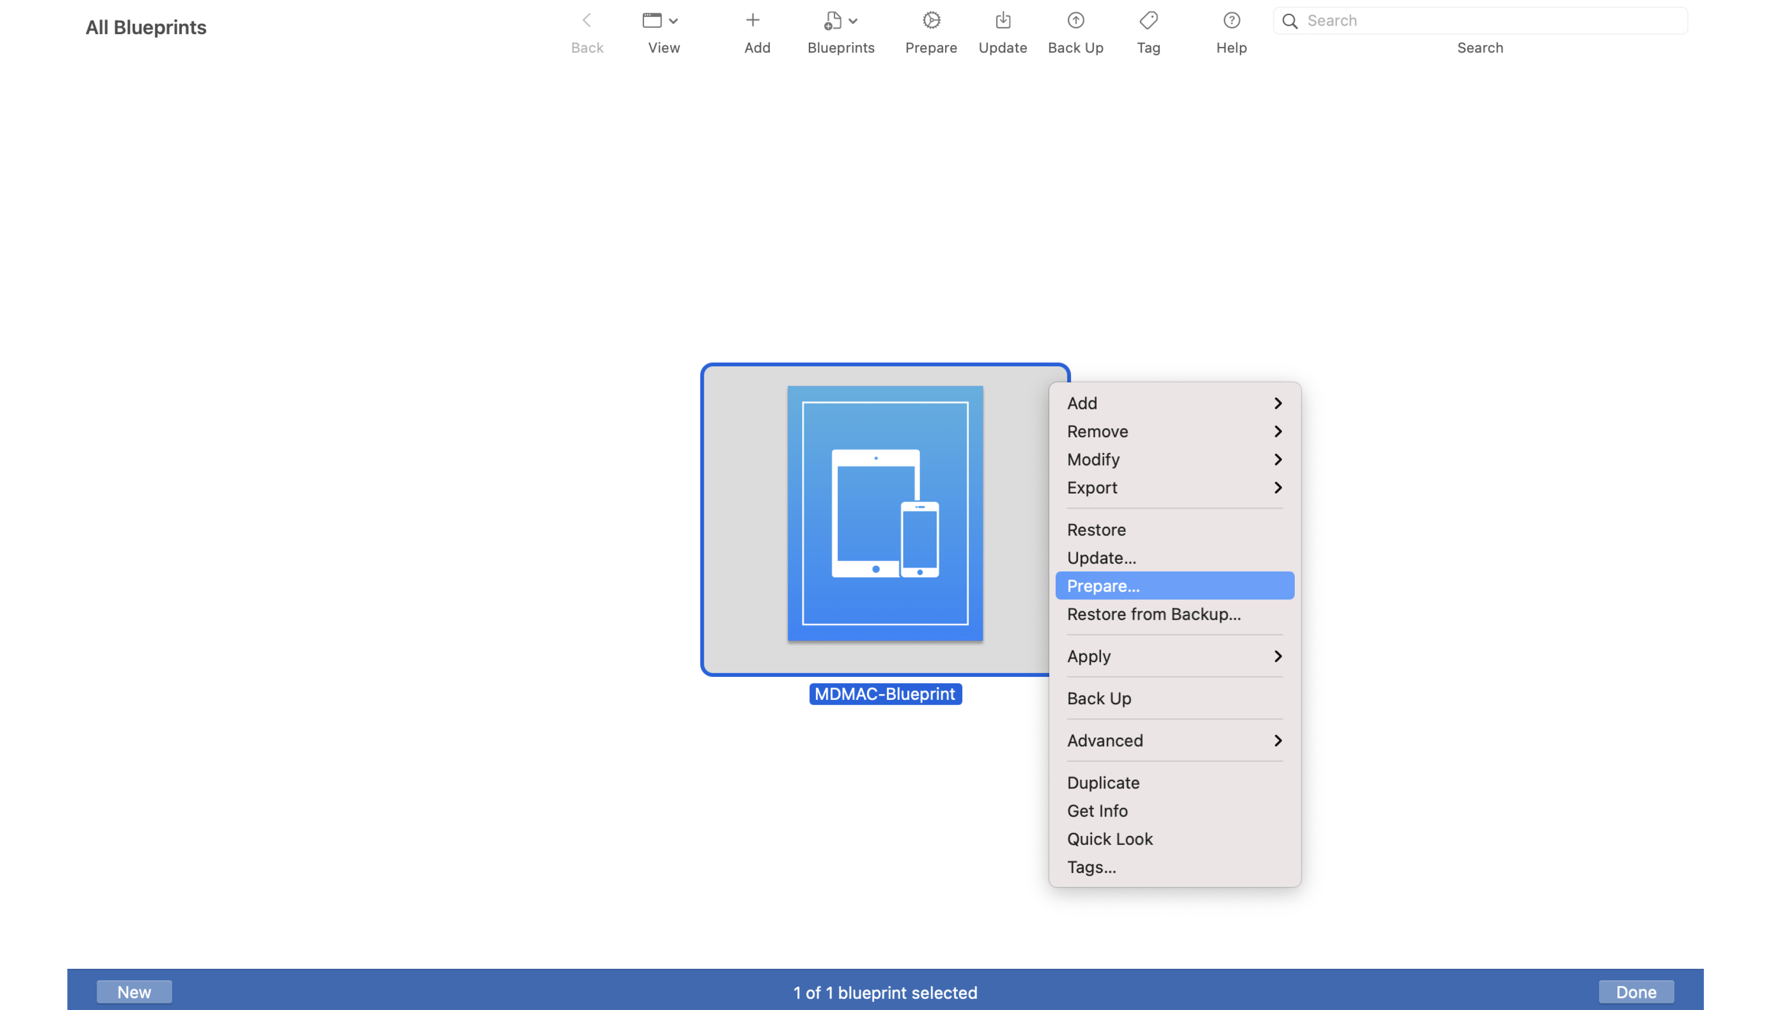Open Help with the question mark icon
The width and height of the screenshot is (1773, 1010).
(1231, 21)
